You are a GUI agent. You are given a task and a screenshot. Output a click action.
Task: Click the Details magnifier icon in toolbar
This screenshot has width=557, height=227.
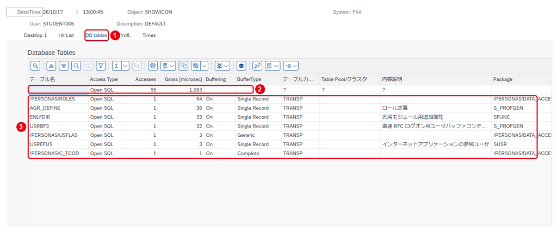click(35, 66)
